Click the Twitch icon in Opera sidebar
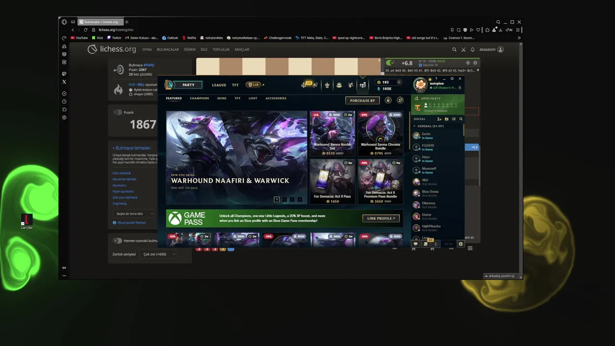Image resolution: width=615 pixels, height=346 pixels. (x=64, y=74)
